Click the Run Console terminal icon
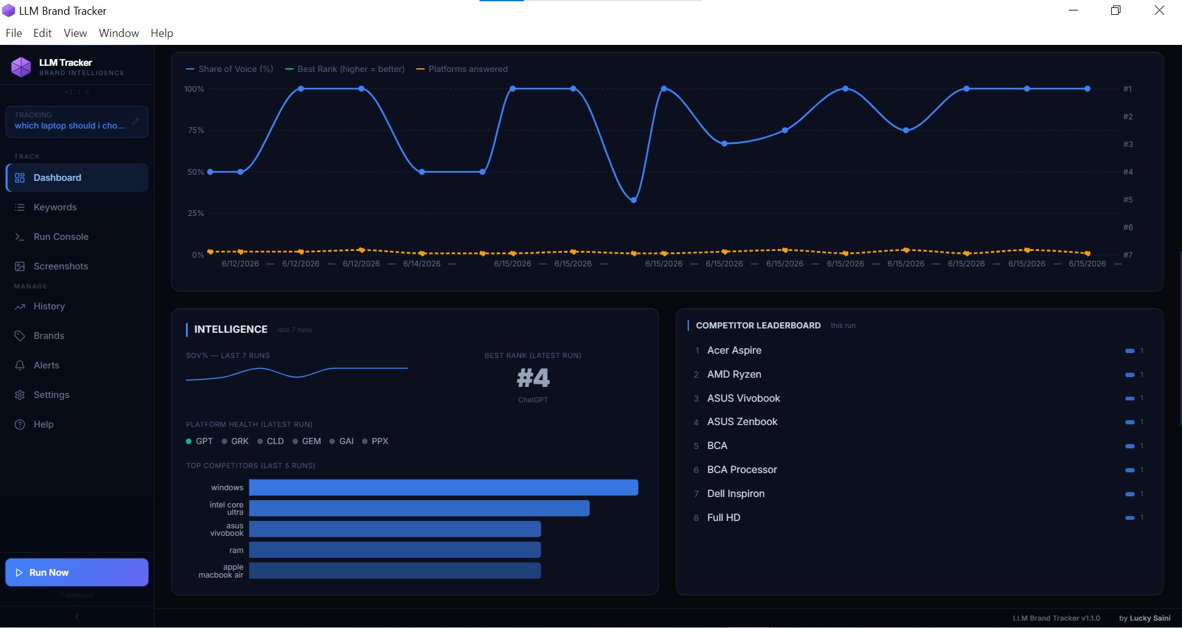 coord(20,237)
